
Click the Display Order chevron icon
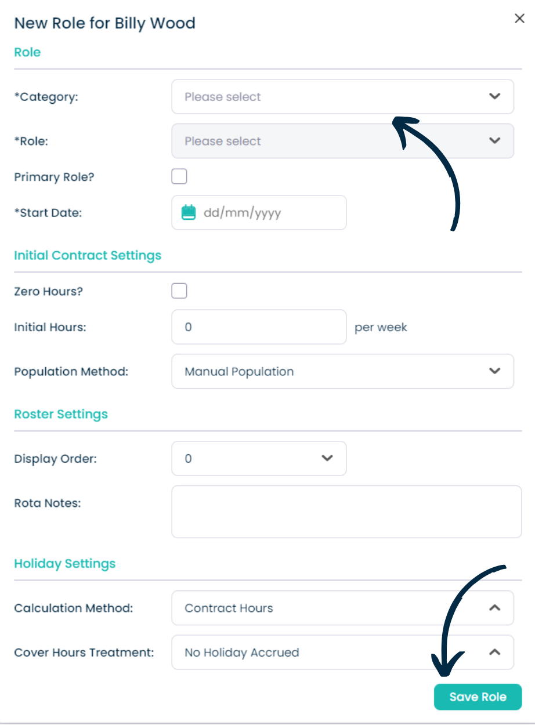(x=327, y=458)
